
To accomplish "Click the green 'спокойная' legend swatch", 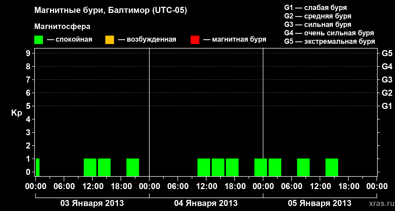I will (39, 40).
